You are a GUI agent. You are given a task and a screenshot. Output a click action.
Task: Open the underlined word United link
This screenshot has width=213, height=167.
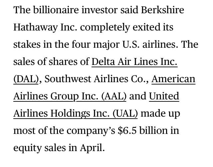164,96
